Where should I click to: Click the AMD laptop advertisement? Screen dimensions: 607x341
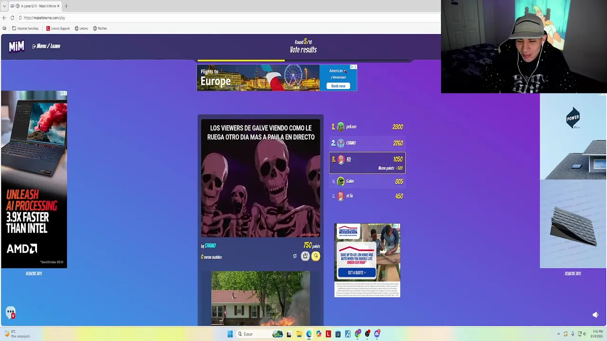34,179
